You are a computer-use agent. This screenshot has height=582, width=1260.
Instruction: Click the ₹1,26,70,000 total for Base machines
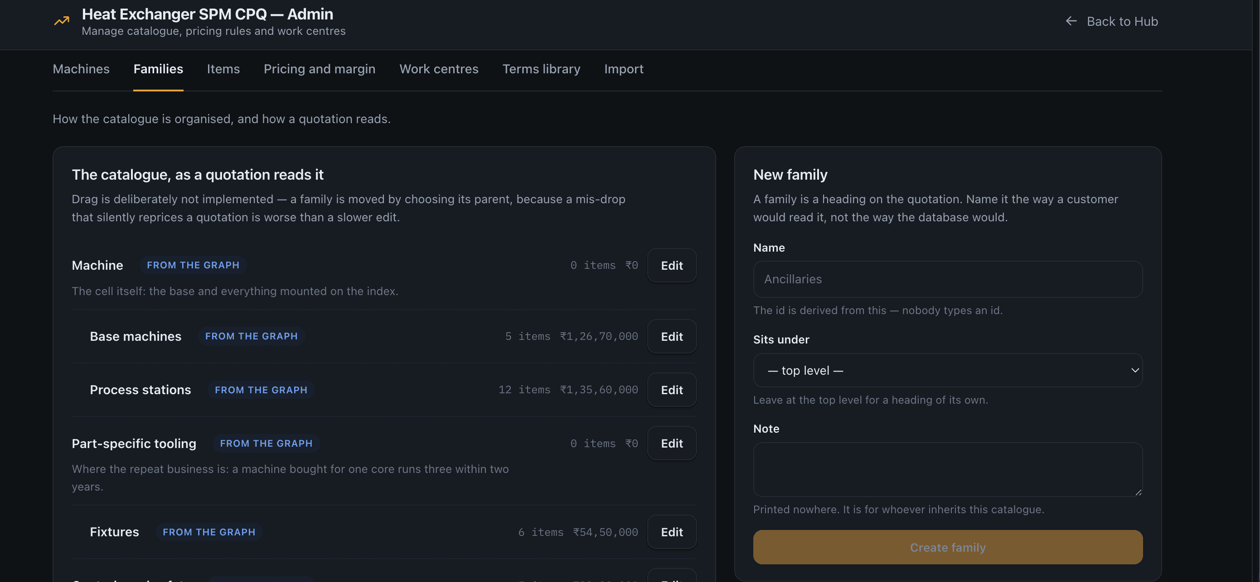click(x=599, y=336)
